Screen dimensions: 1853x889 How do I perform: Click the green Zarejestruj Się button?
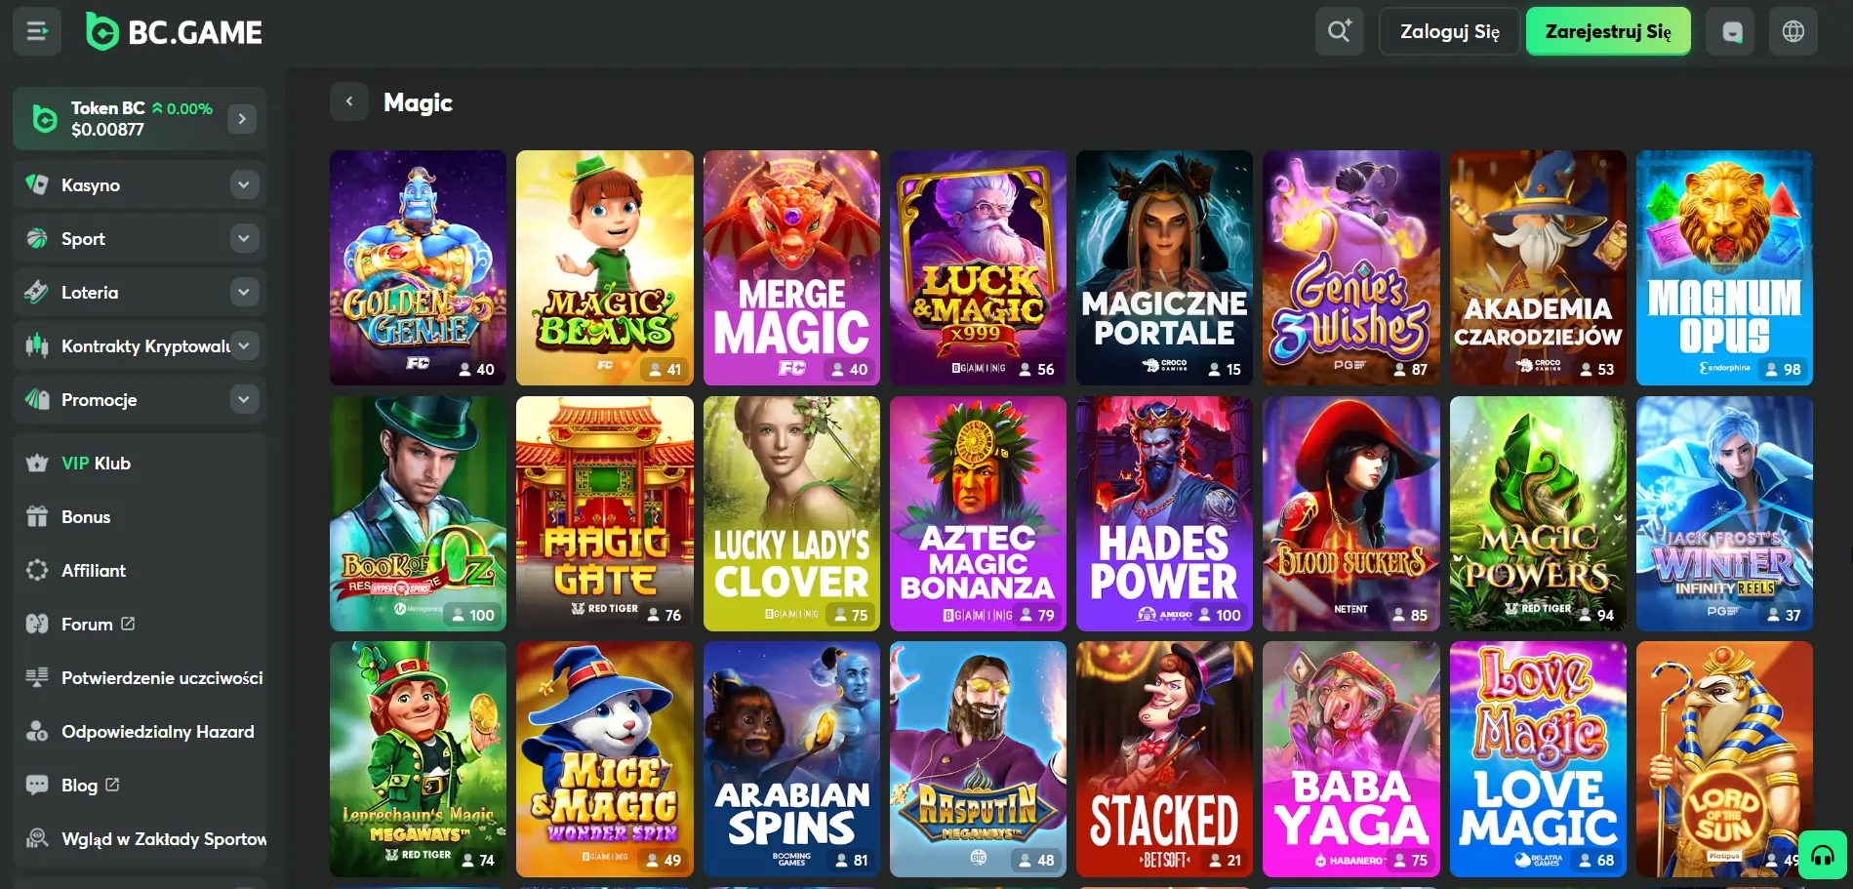pyautogui.click(x=1608, y=31)
